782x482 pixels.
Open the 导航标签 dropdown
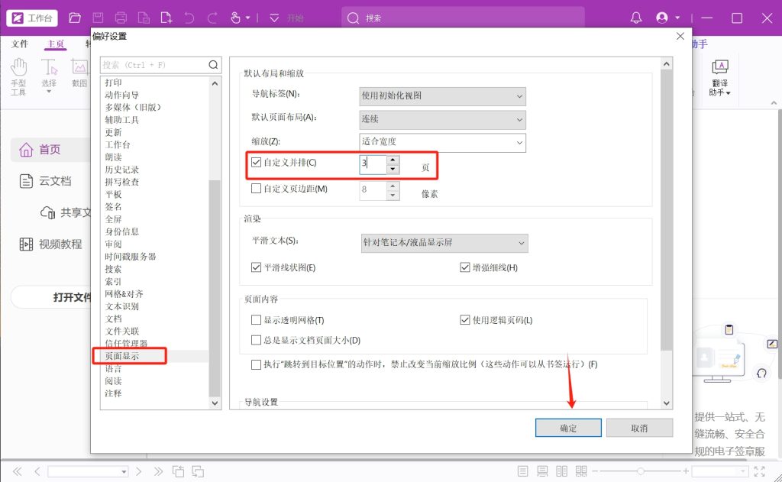[x=443, y=96]
